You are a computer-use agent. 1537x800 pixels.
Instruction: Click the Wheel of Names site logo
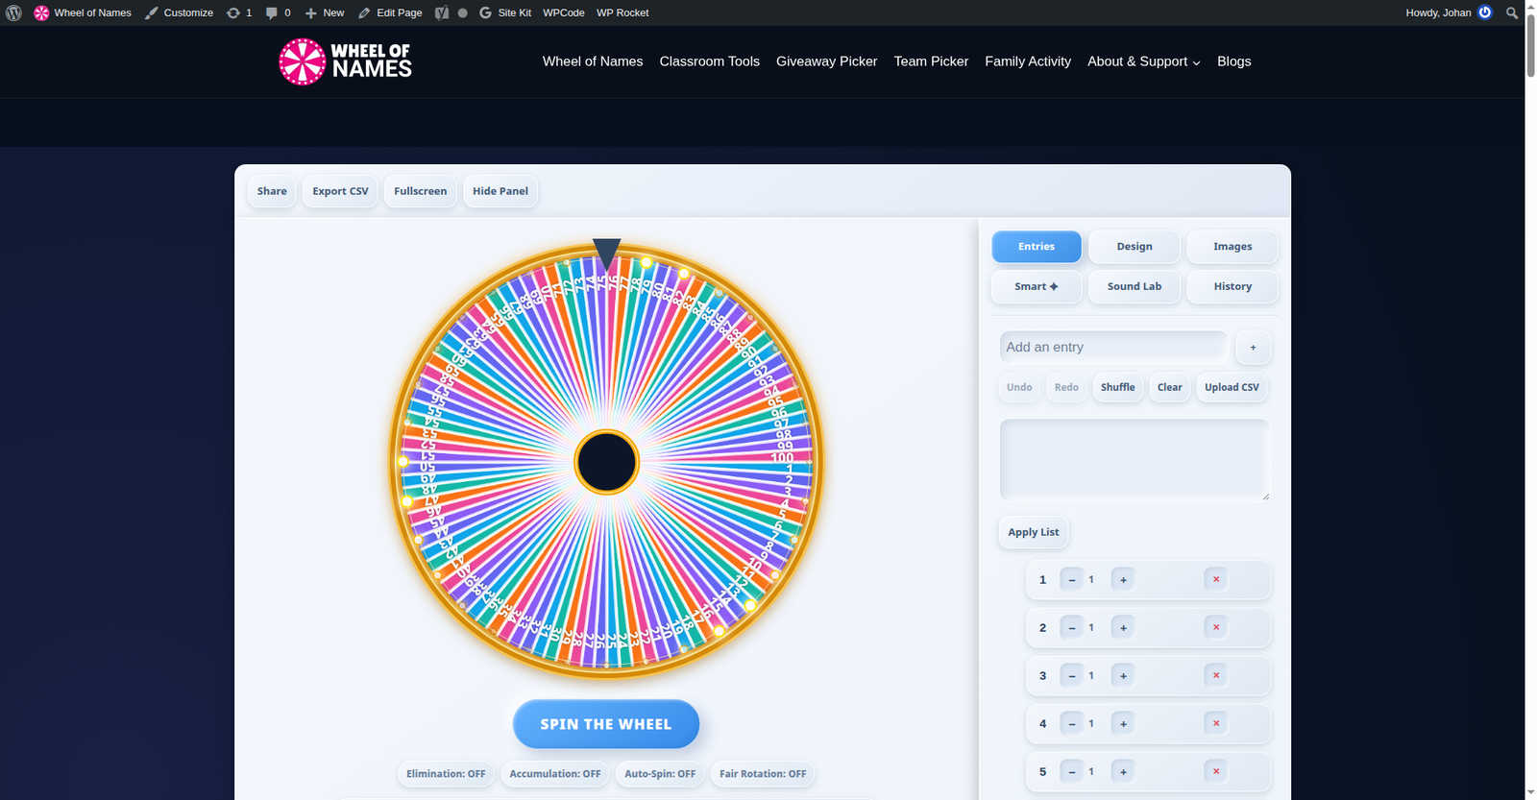coord(345,61)
